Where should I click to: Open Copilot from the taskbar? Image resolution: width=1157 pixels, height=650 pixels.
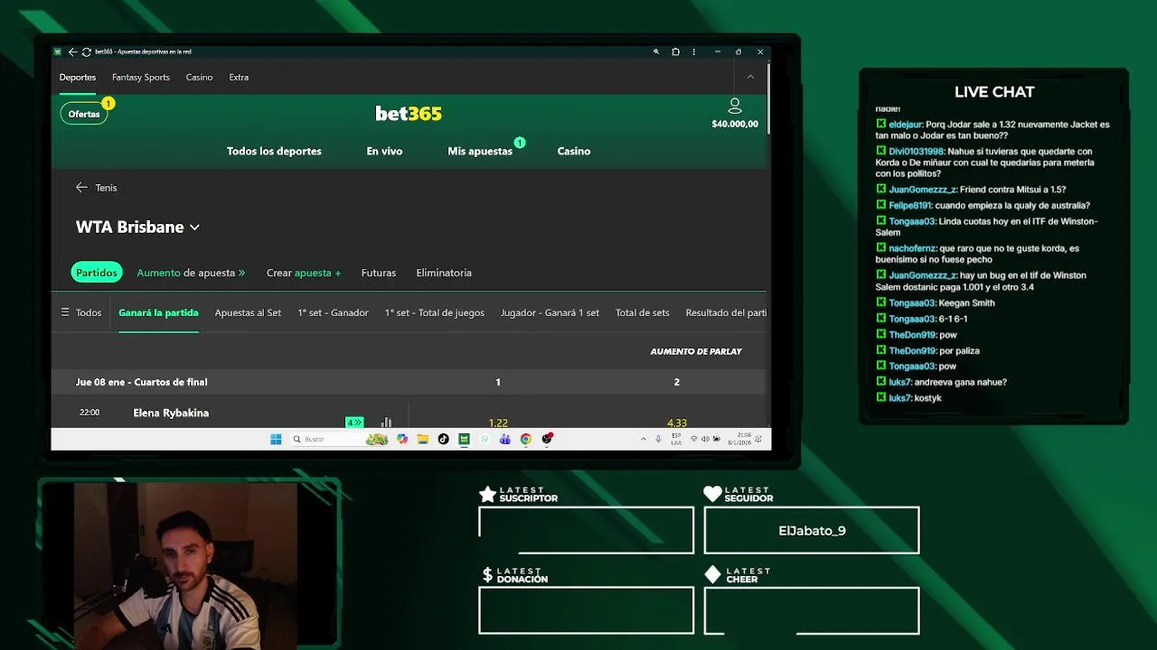pyautogui.click(x=402, y=439)
